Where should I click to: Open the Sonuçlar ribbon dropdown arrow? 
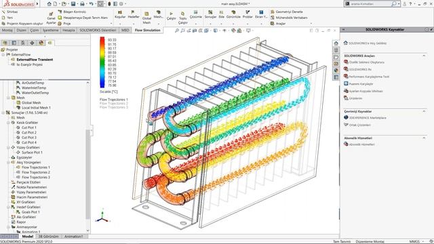210,24
